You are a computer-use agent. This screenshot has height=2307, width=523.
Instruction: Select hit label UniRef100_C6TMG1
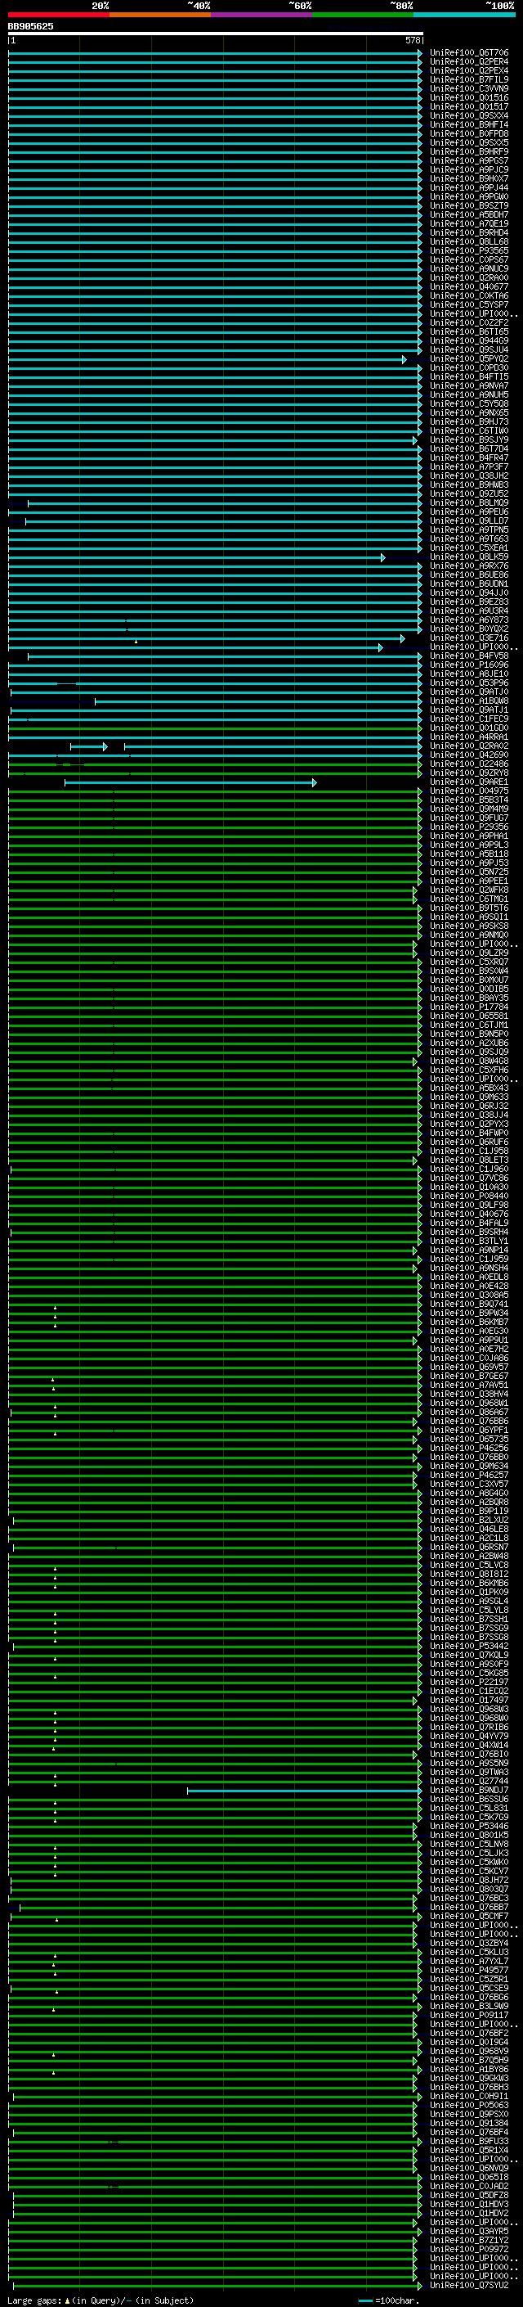click(x=469, y=899)
